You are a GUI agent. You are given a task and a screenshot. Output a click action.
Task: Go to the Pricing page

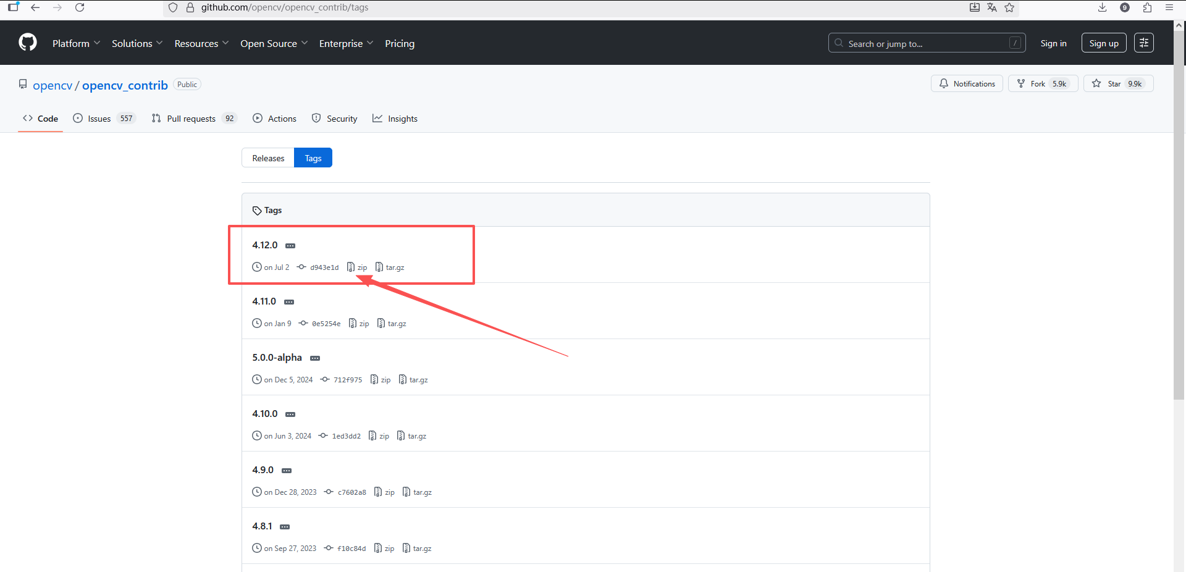pyautogui.click(x=400, y=43)
